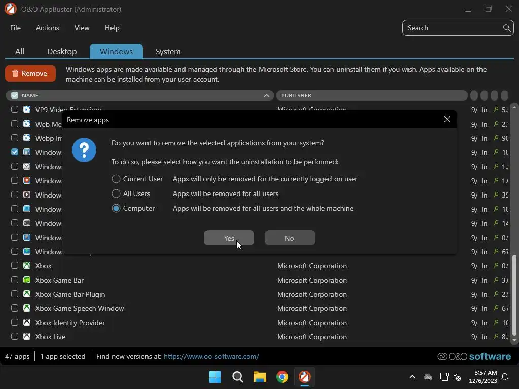Click the Xbox Game Bar app icon

click(x=27, y=280)
